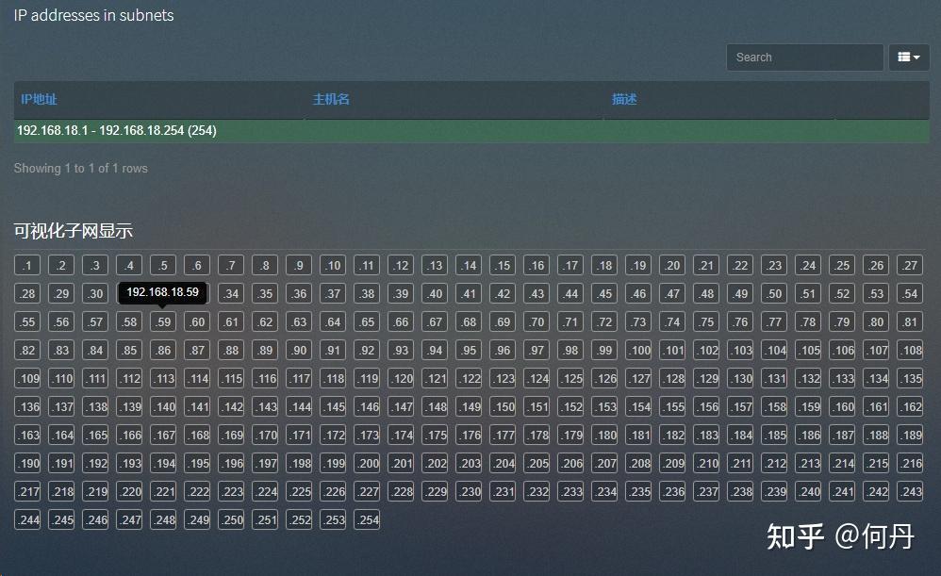Select address box .216

pos(910,463)
